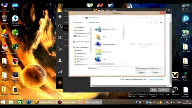Switch to Avast Internet Security taskbar window
Screen dimensions: 192x108
coord(45,102)
